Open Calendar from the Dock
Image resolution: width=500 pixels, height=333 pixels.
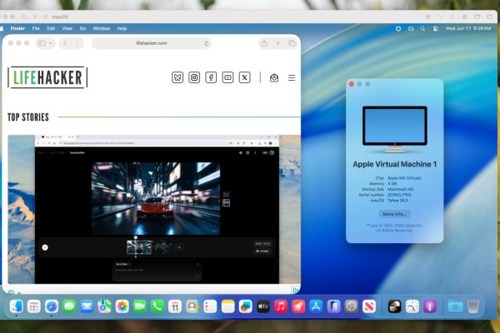175,306
